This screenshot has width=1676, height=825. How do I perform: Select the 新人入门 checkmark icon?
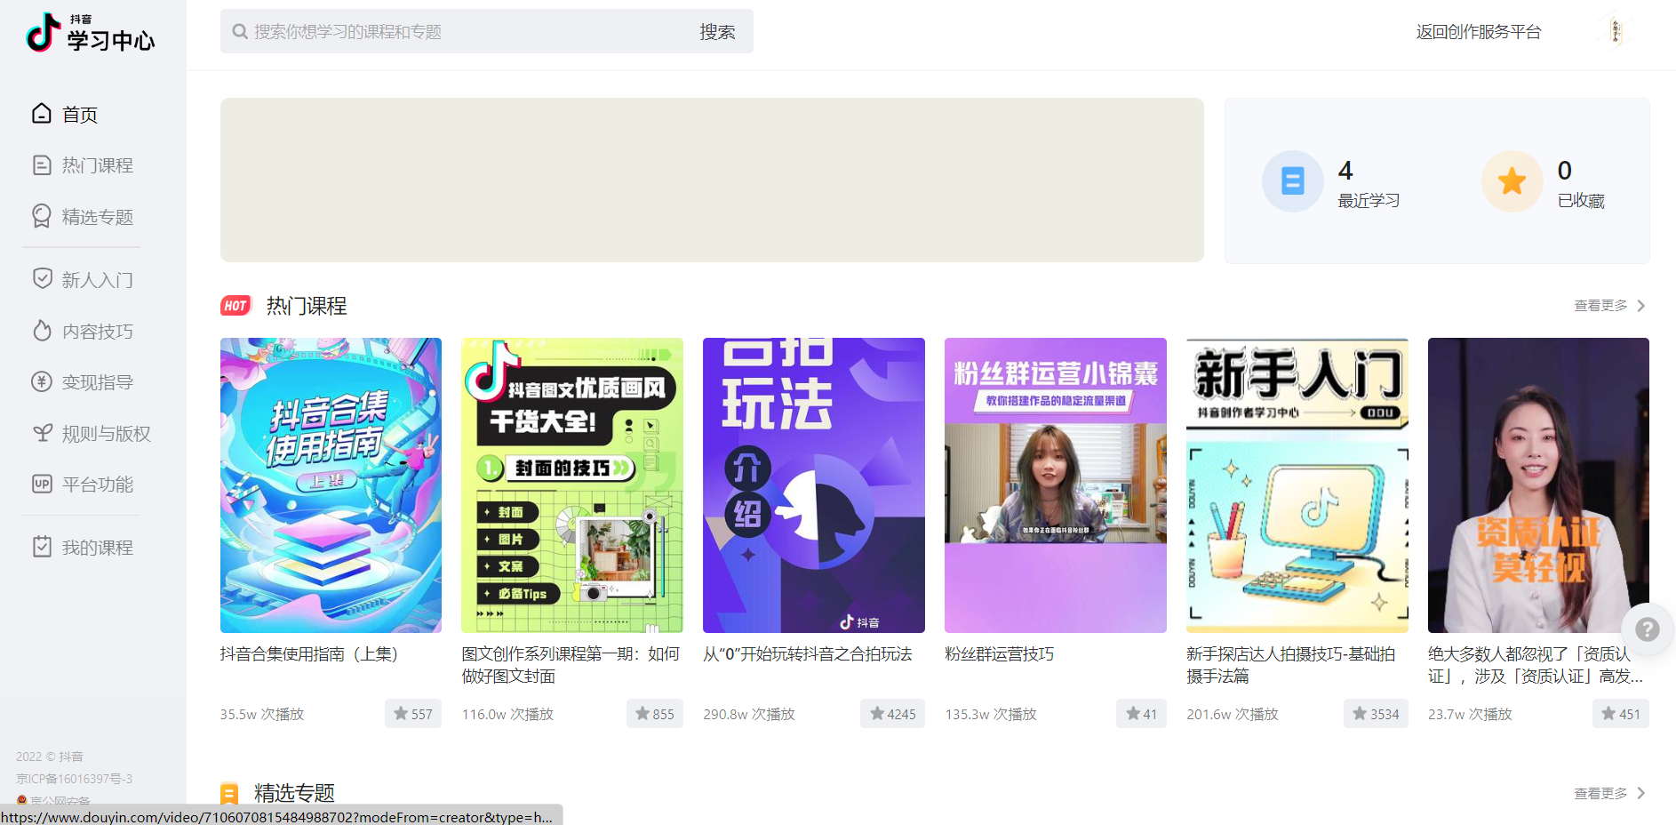coord(41,278)
